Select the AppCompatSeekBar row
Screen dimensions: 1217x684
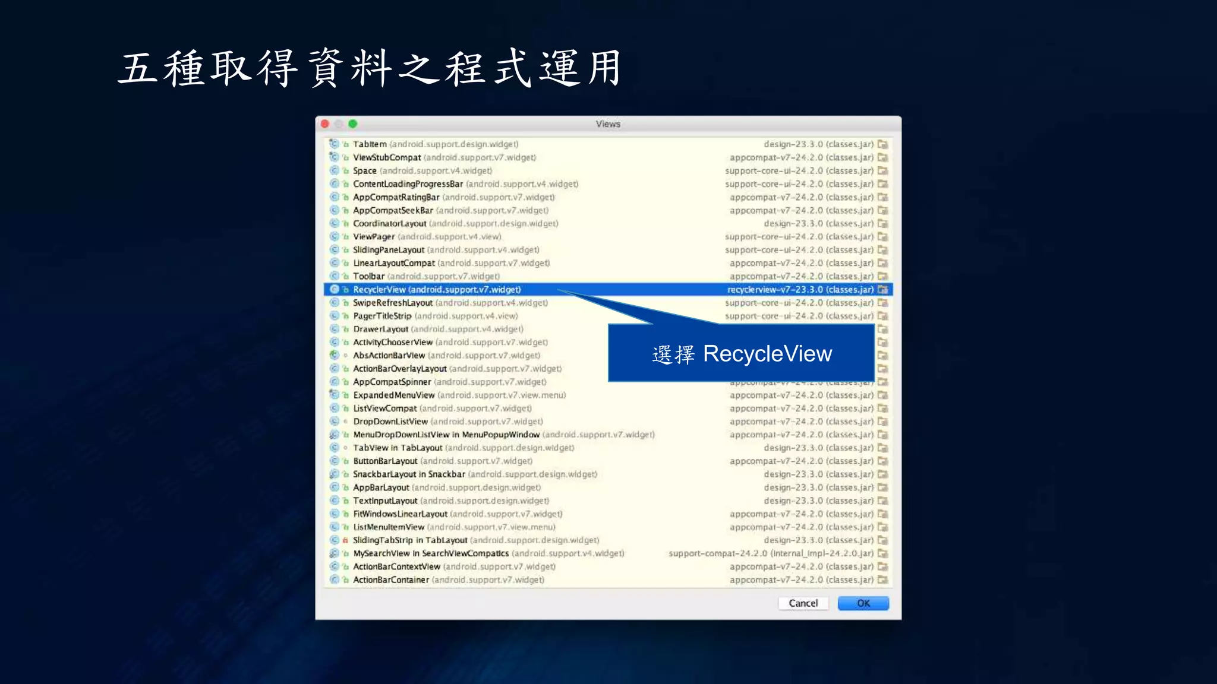[608, 210]
